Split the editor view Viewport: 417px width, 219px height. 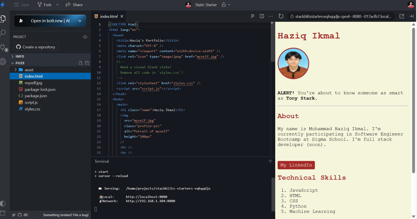pyautogui.click(x=262, y=16)
